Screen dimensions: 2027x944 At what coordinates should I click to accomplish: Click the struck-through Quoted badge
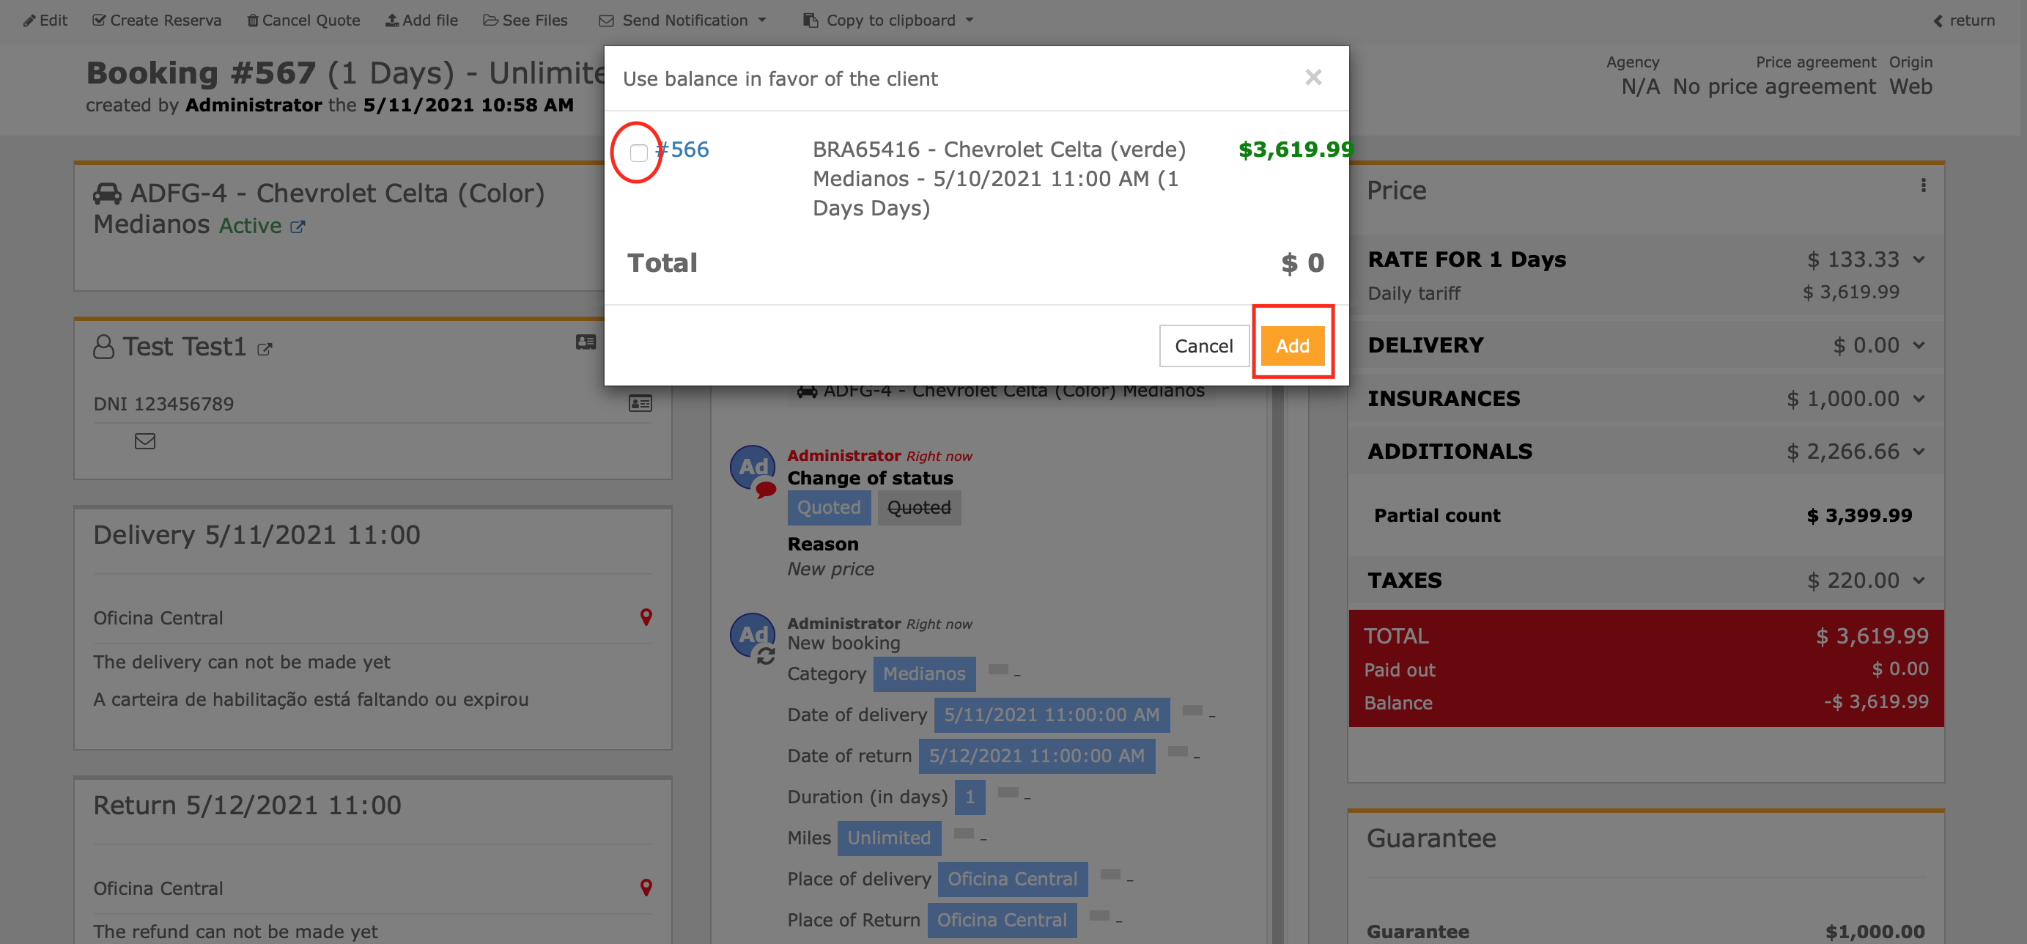918,507
